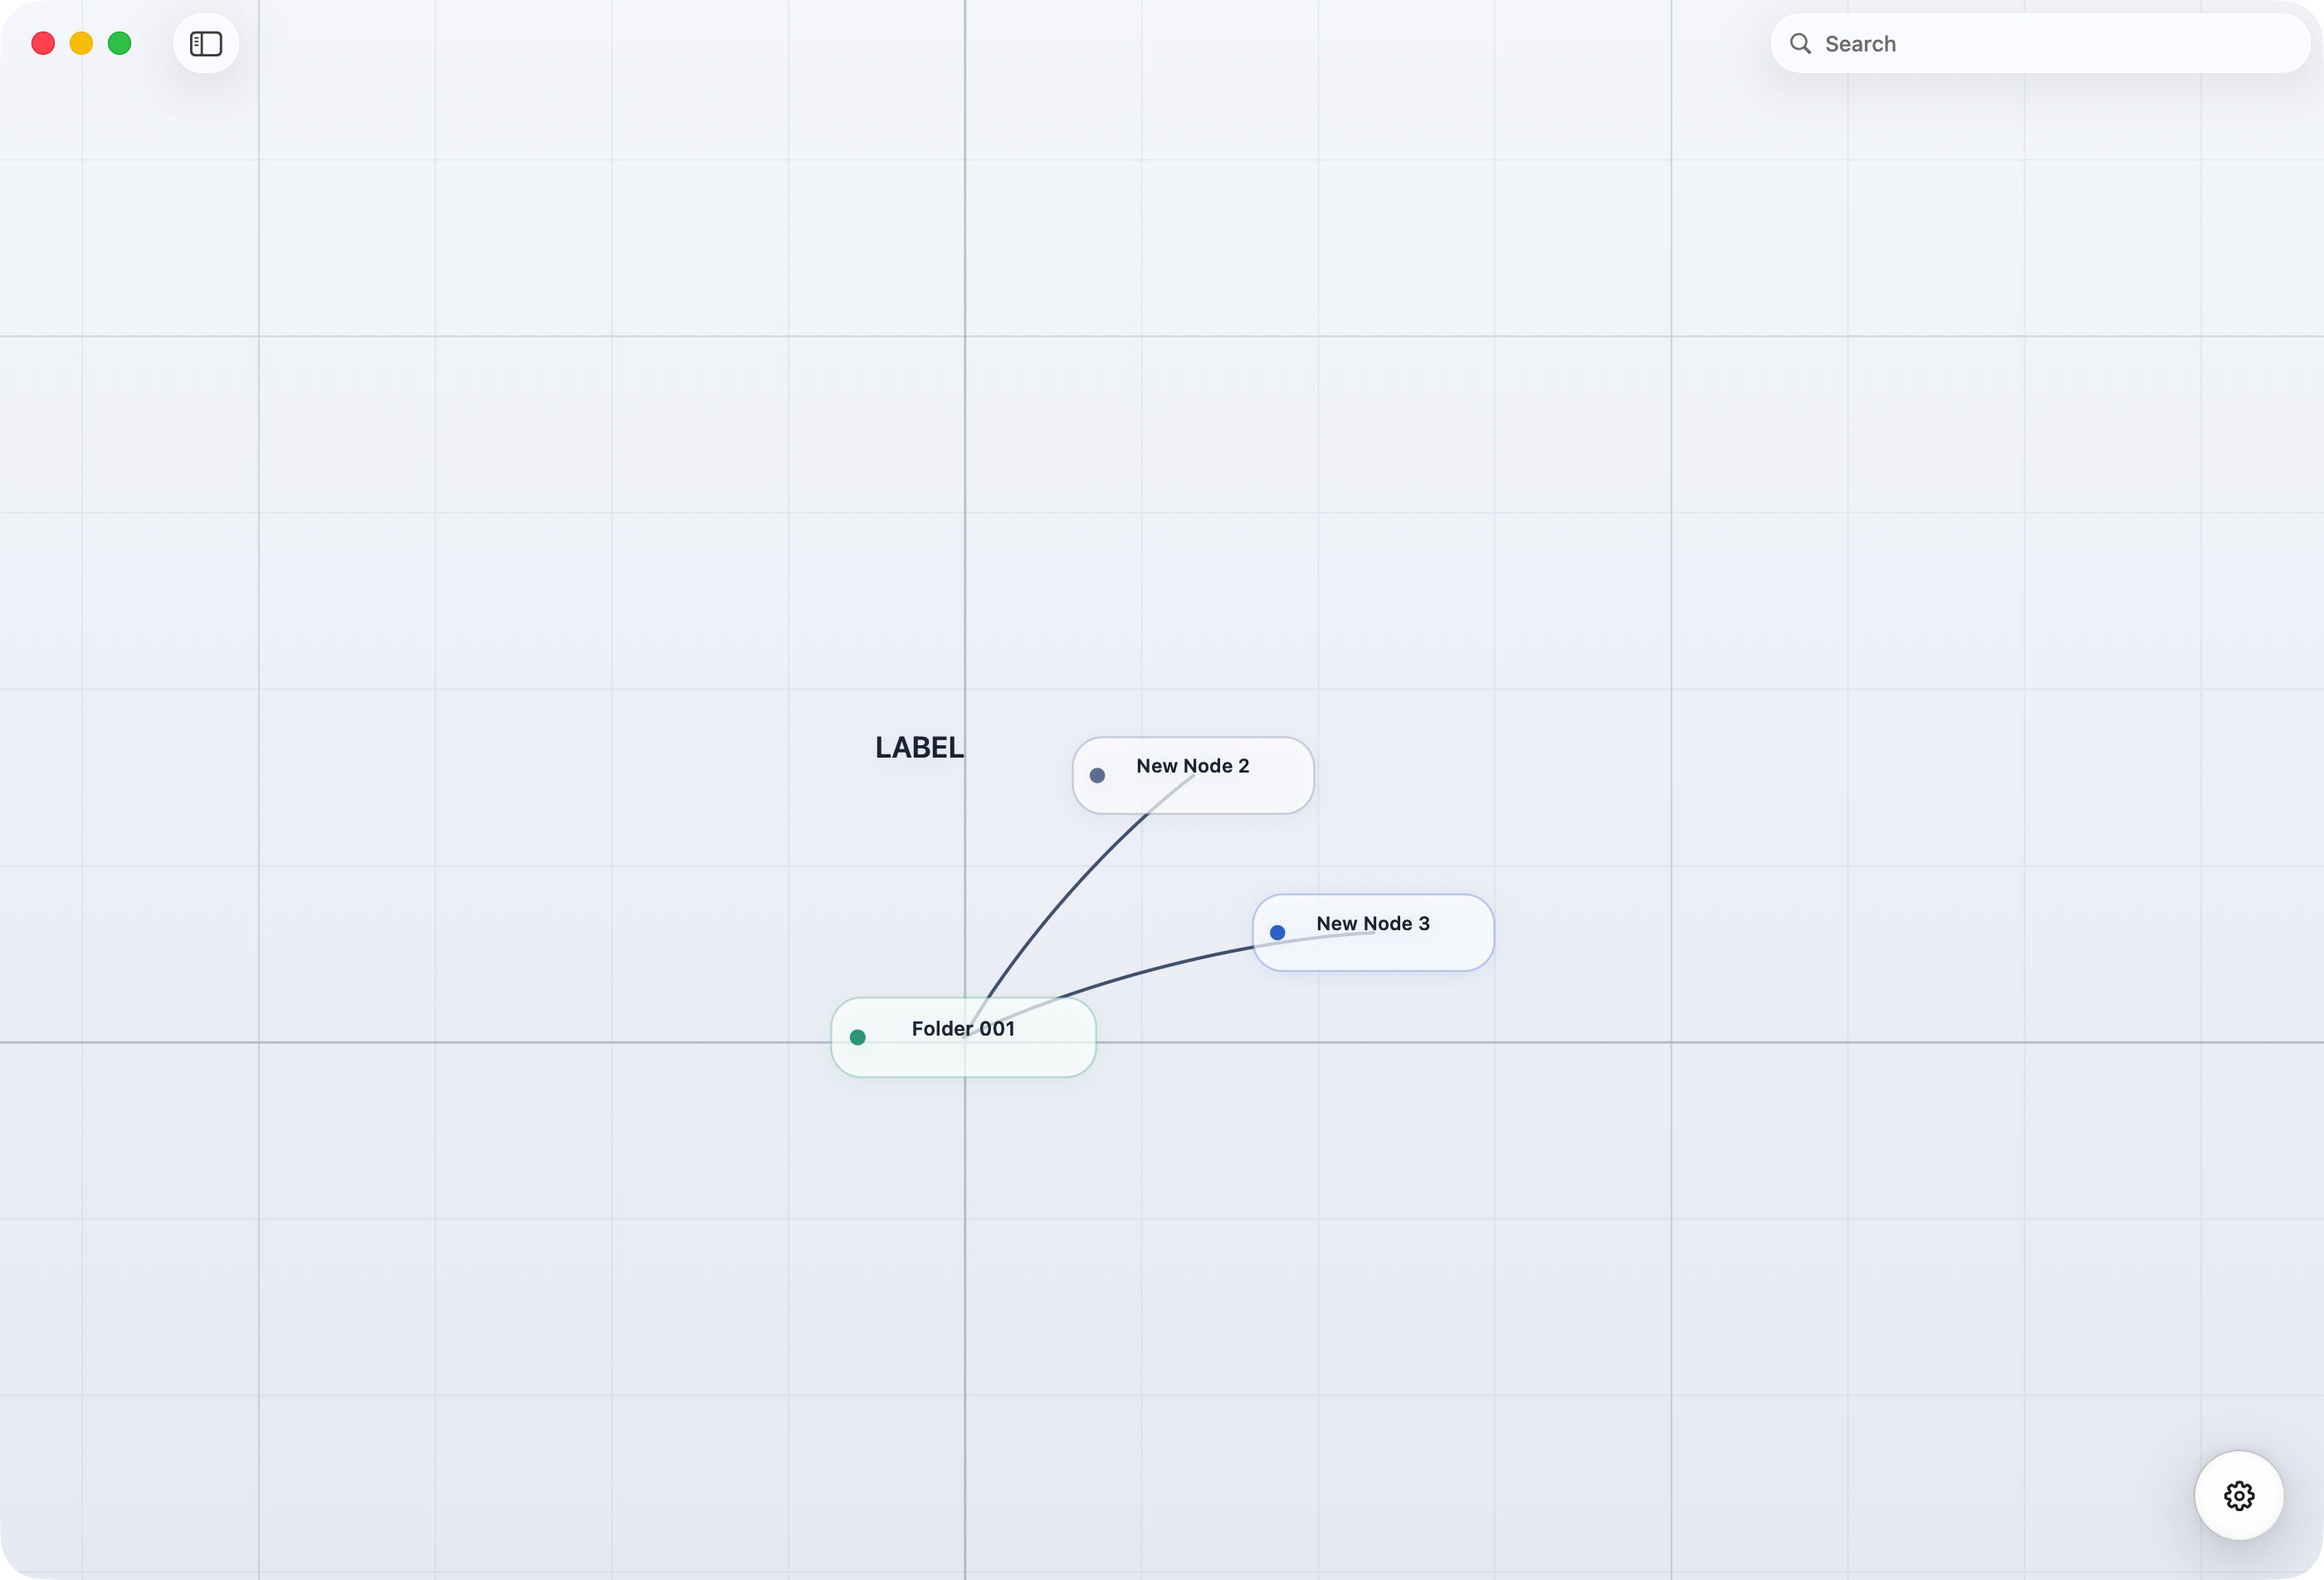Click the gray dot on New Node 2
The image size is (2324, 1580).
pos(1097,775)
